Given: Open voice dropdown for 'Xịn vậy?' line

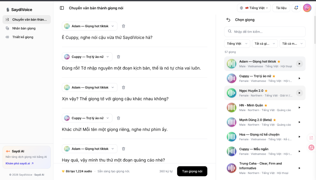Looking at the screenshot, I should pos(90,88).
